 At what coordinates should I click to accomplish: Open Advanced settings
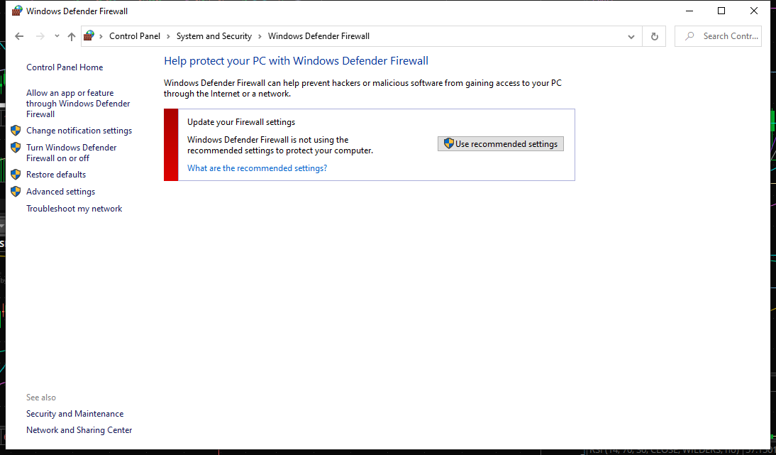pos(60,192)
